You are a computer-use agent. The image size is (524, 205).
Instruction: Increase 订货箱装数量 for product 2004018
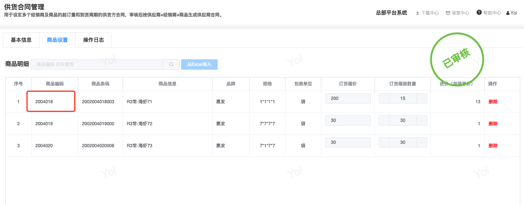pyautogui.click(x=422, y=98)
